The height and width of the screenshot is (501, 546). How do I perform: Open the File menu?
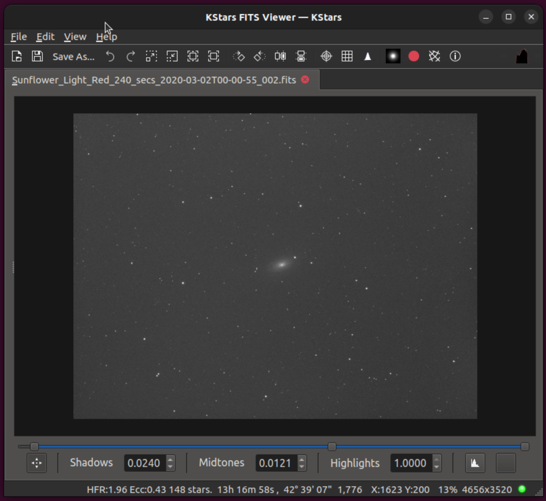(x=19, y=37)
